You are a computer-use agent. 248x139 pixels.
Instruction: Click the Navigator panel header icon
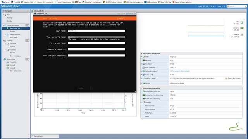coord(3,11)
